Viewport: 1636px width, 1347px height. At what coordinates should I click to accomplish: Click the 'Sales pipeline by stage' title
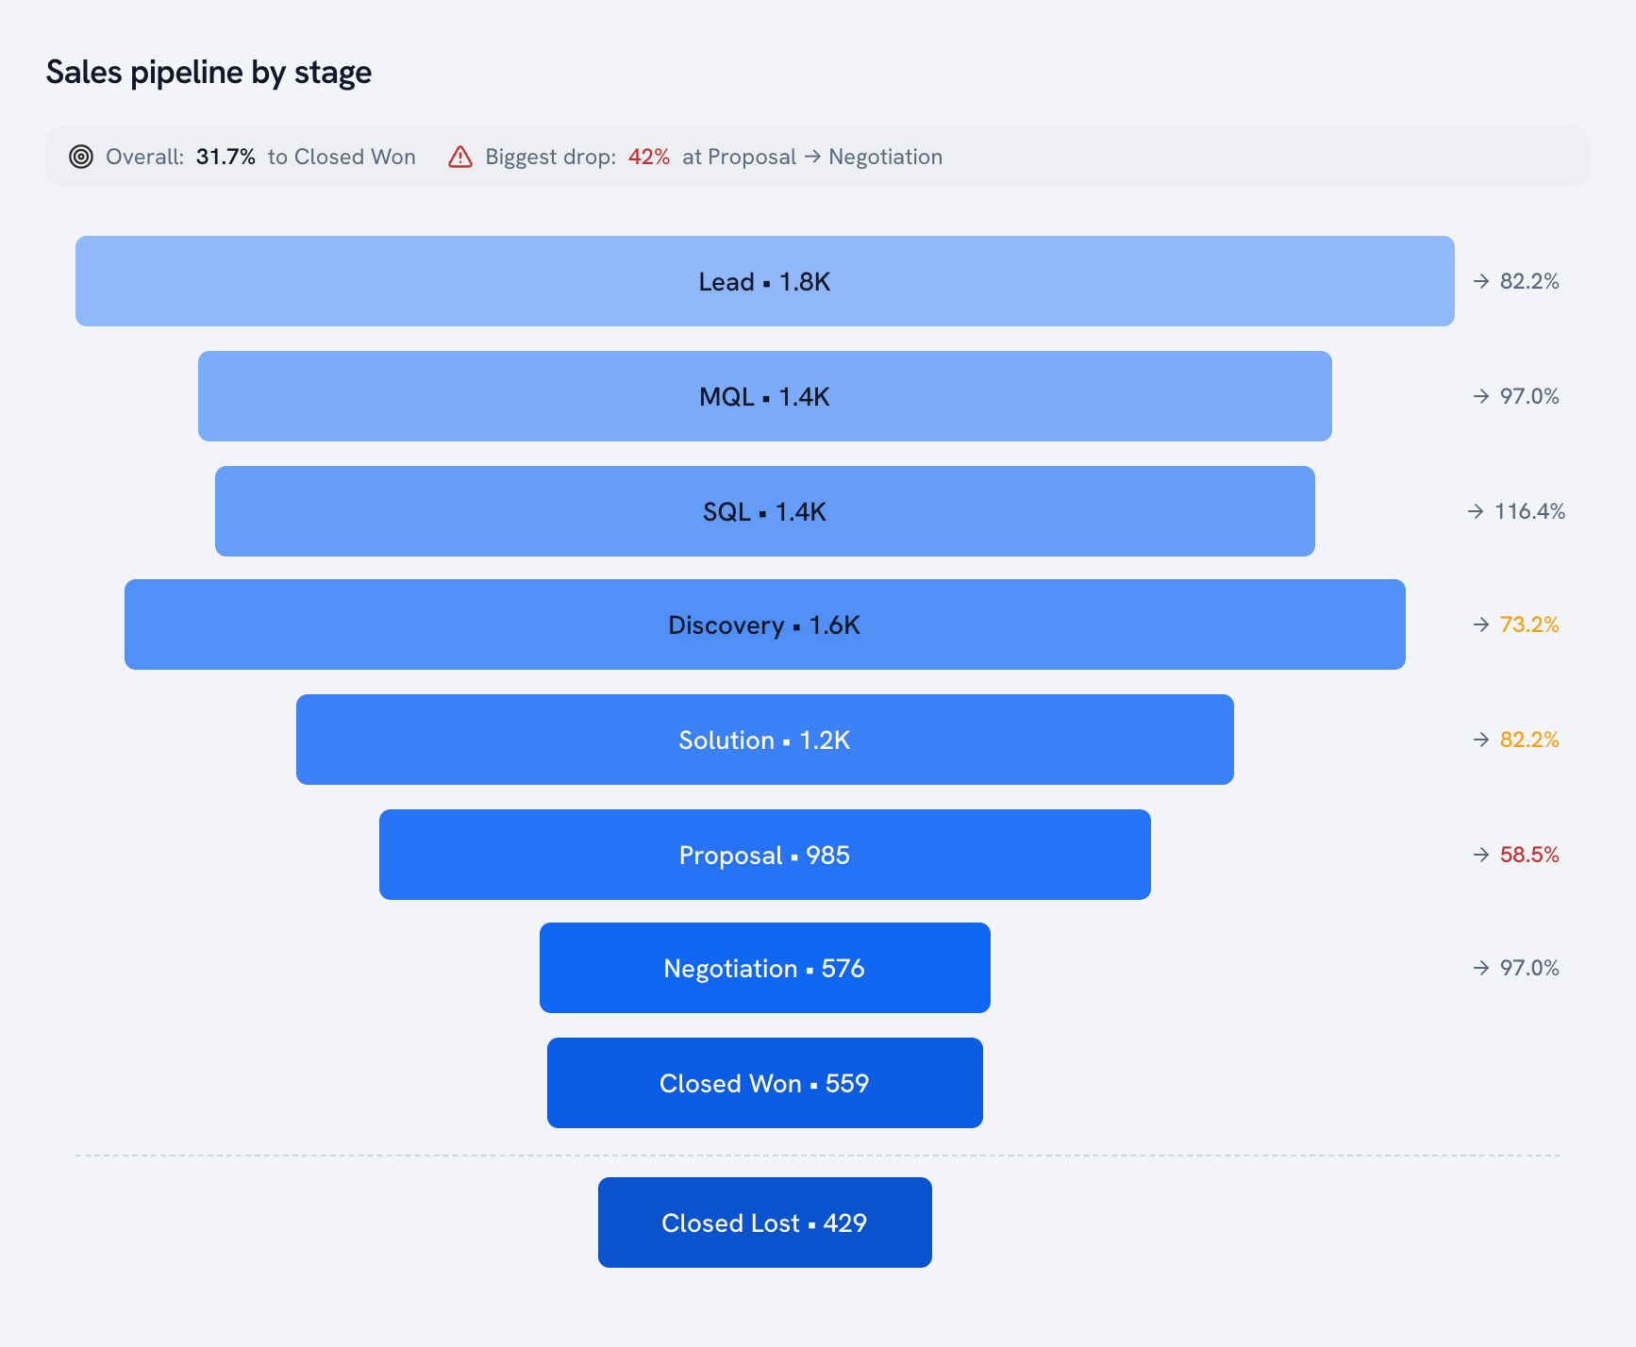[x=209, y=73]
